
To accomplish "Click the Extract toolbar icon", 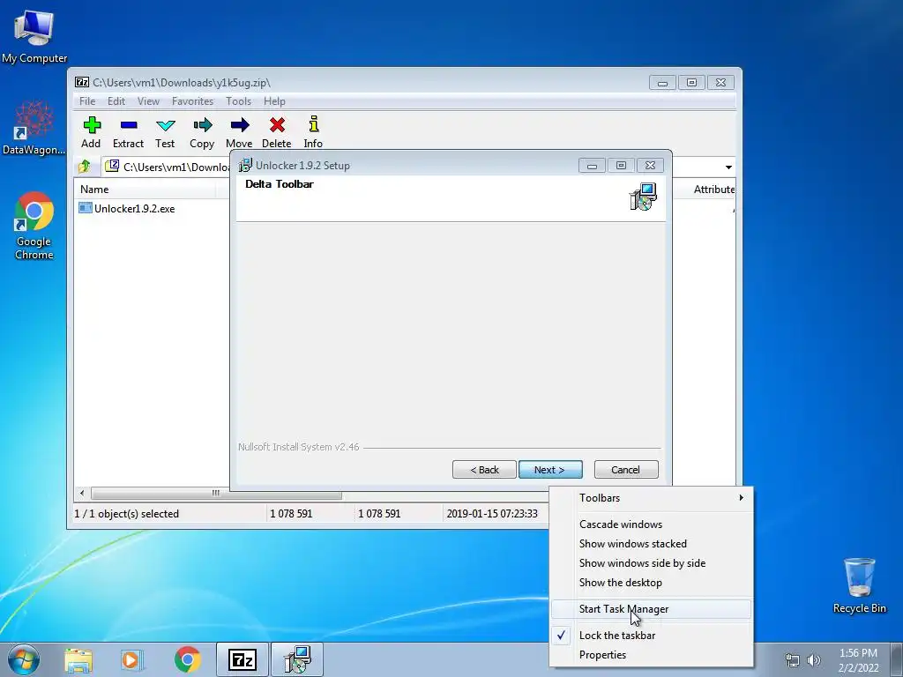I will [128, 132].
